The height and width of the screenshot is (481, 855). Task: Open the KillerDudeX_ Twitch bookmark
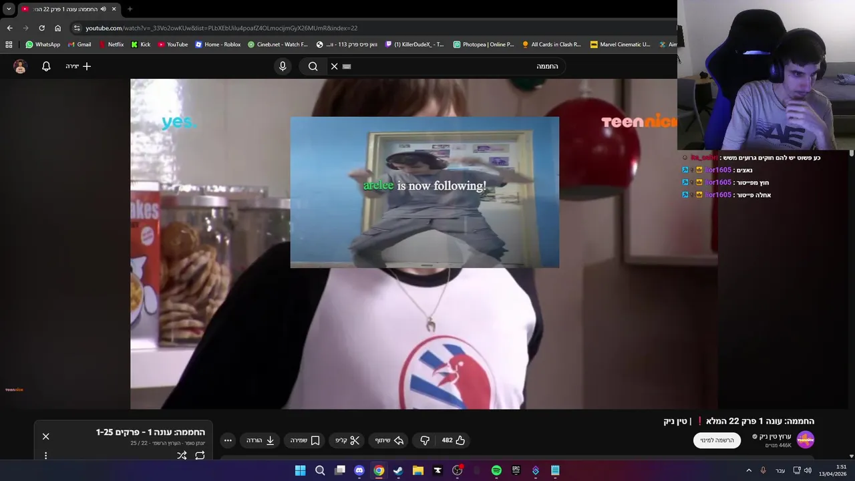(414, 45)
